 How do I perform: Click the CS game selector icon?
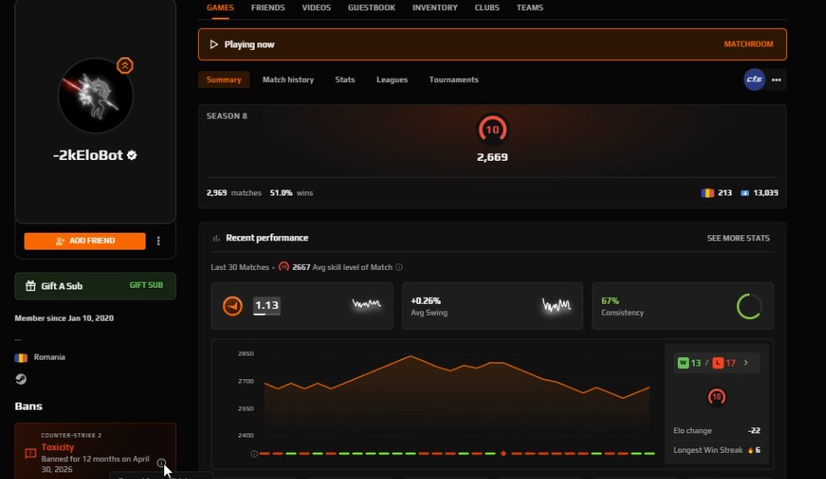tap(754, 80)
